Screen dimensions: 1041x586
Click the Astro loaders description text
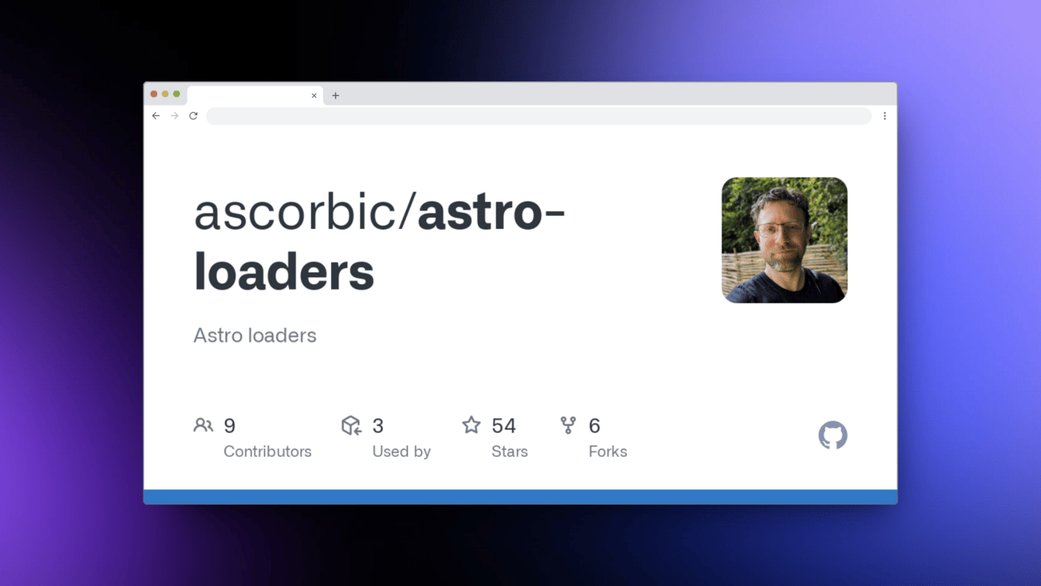[x=255, y=335]
